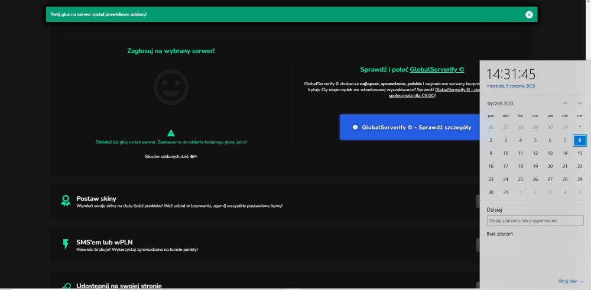This screenshot has width=591, height=290.
Task: Select January 26 in the calendar
Action: [535, 179]
